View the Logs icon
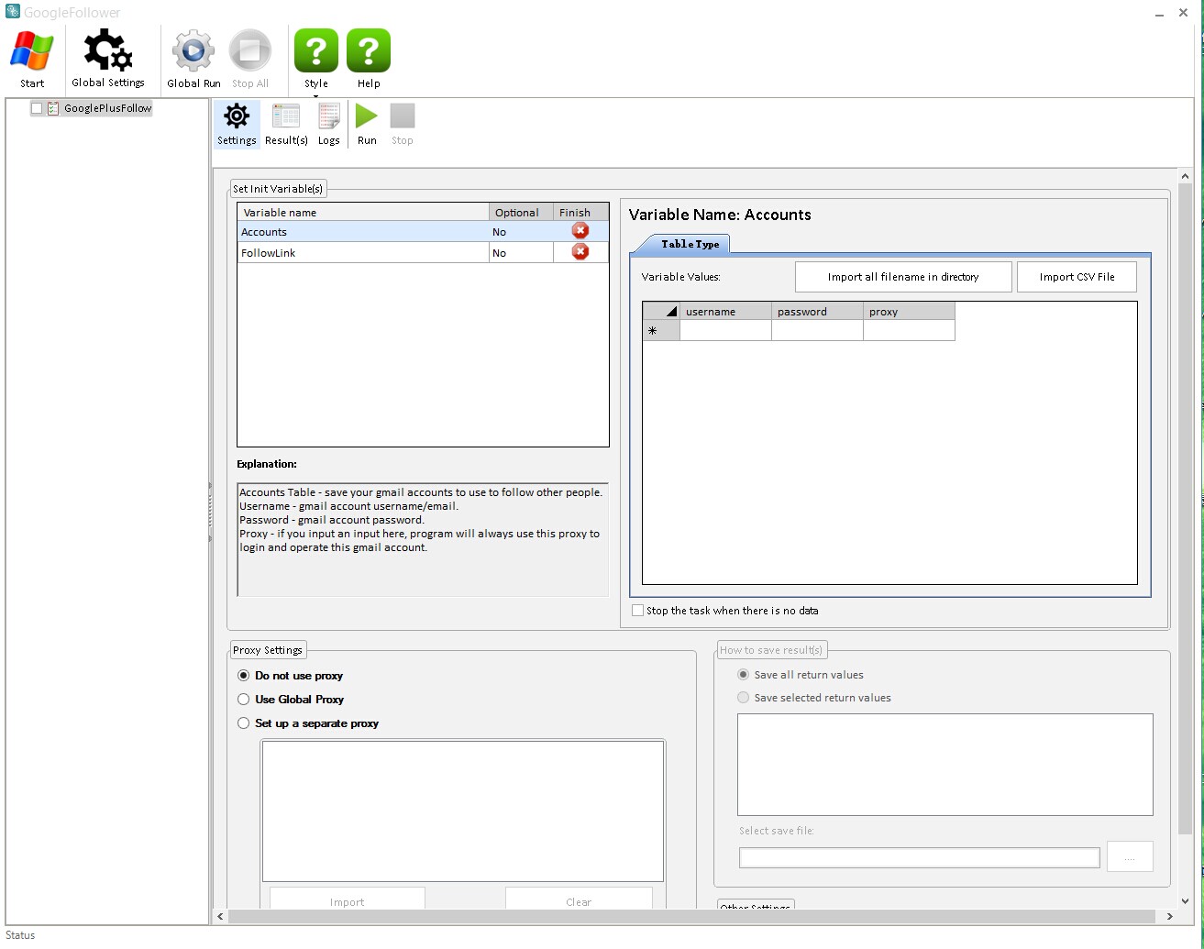This screenshot has height=949, width=1204. coord(329,117)
